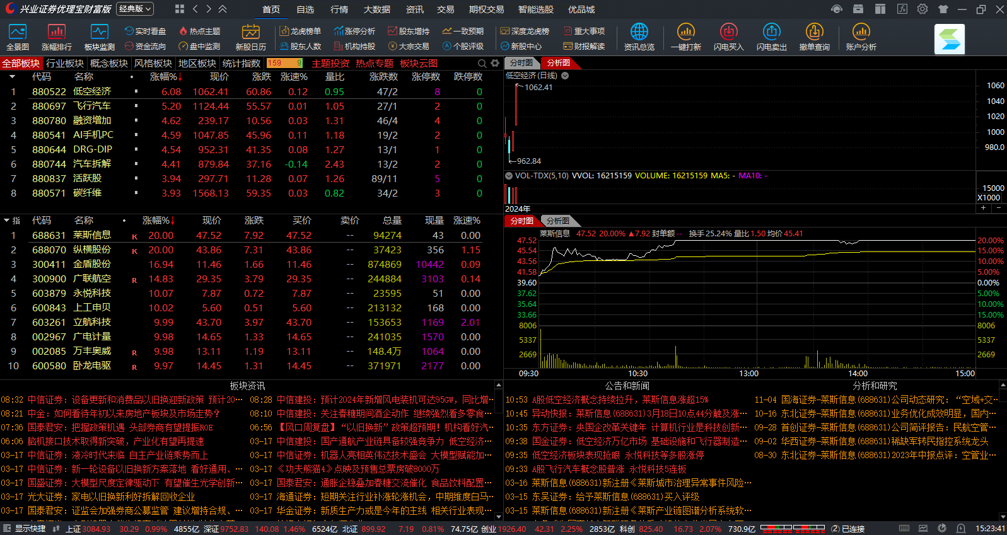Switch to 自选 menu tab
The width and height of the screenshot is (1007, 535).
tap(305, 9)
